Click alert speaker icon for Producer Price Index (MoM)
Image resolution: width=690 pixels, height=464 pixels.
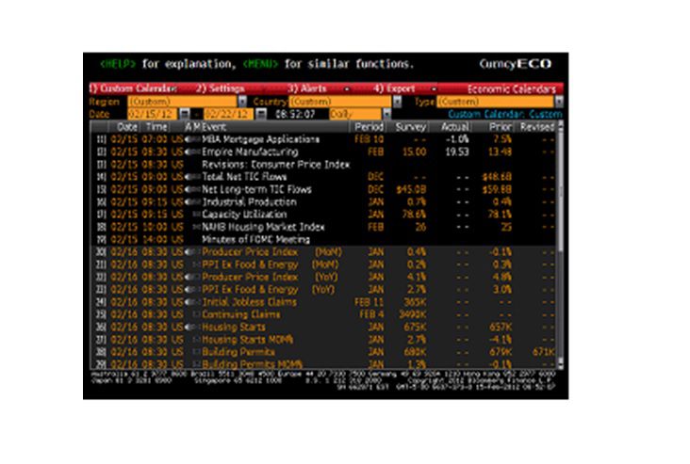(190, 252)
